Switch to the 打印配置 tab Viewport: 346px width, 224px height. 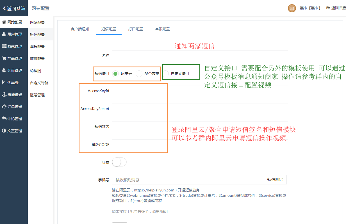tap(136, 29)
